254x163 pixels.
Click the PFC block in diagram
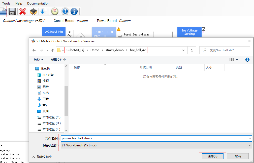tap(104, 32)
